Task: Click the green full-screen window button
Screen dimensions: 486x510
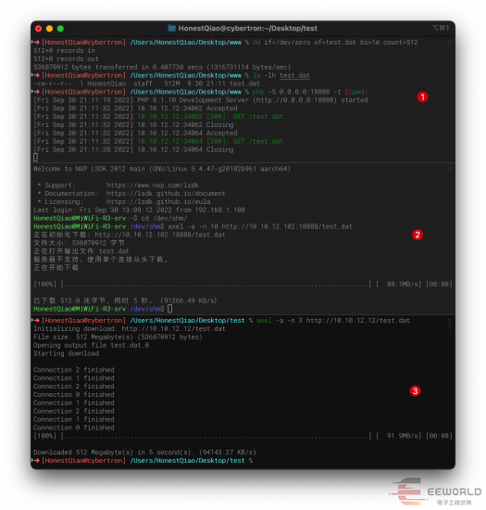Action: coord(60,29)
